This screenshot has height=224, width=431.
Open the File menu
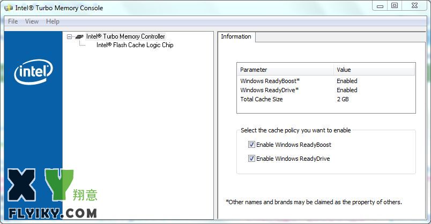(x=13, y=21)
